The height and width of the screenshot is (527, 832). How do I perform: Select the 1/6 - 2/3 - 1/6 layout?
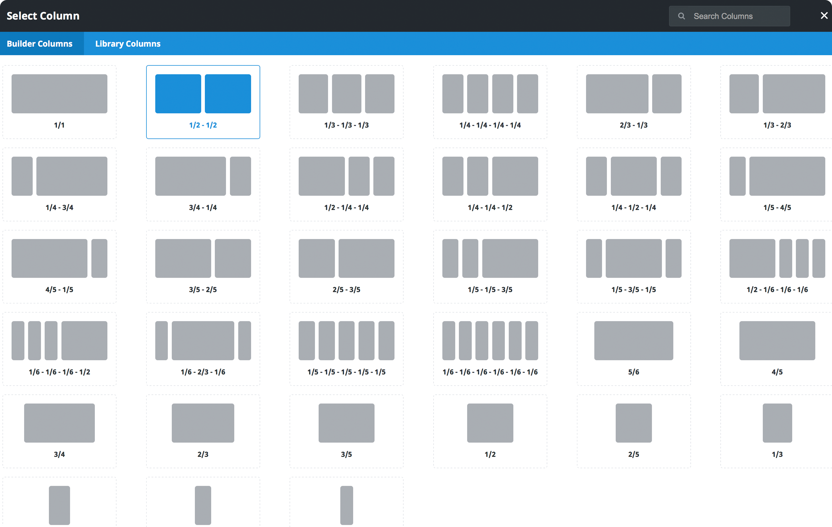pos(203,348)
